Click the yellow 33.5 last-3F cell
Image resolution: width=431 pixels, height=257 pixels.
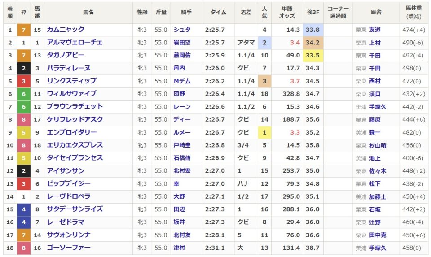(313, 56)
